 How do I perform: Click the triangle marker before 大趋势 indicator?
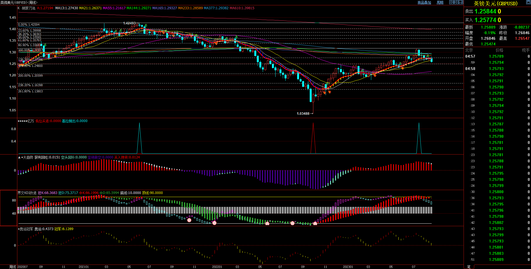pos(19,158)
